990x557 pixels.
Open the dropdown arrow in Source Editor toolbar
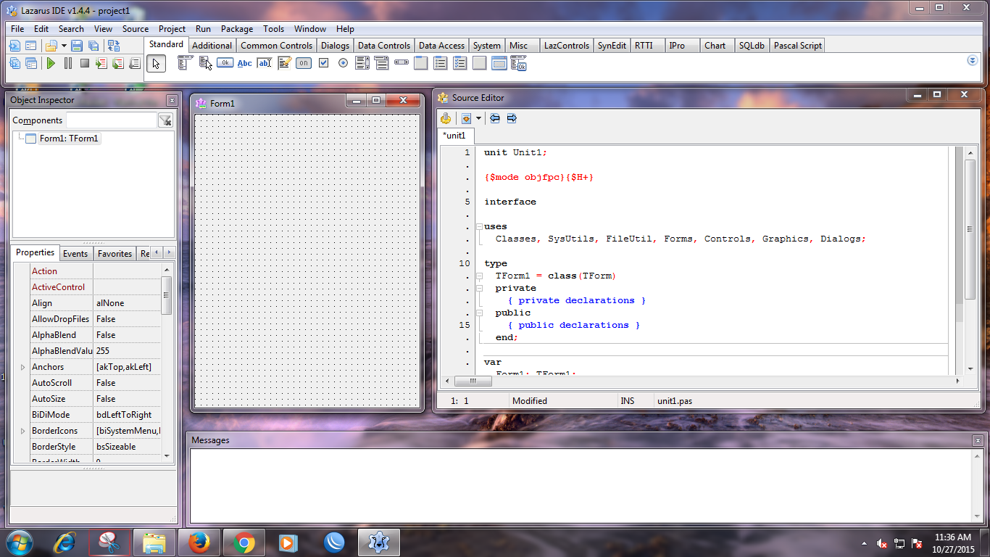pyautogui.click(x=478, y=118)
